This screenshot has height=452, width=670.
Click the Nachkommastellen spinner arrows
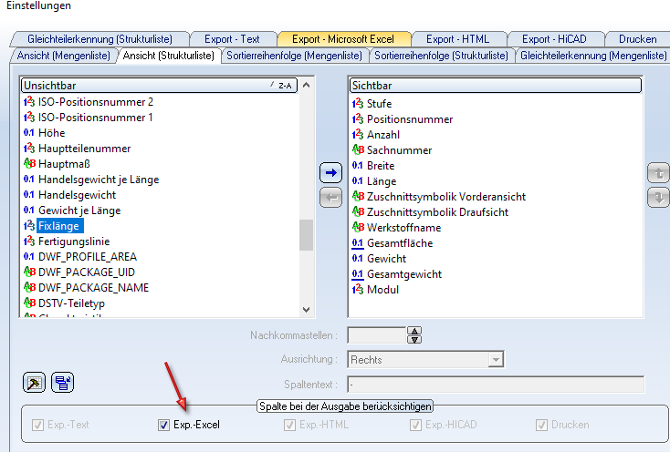[x=414, y=335]
